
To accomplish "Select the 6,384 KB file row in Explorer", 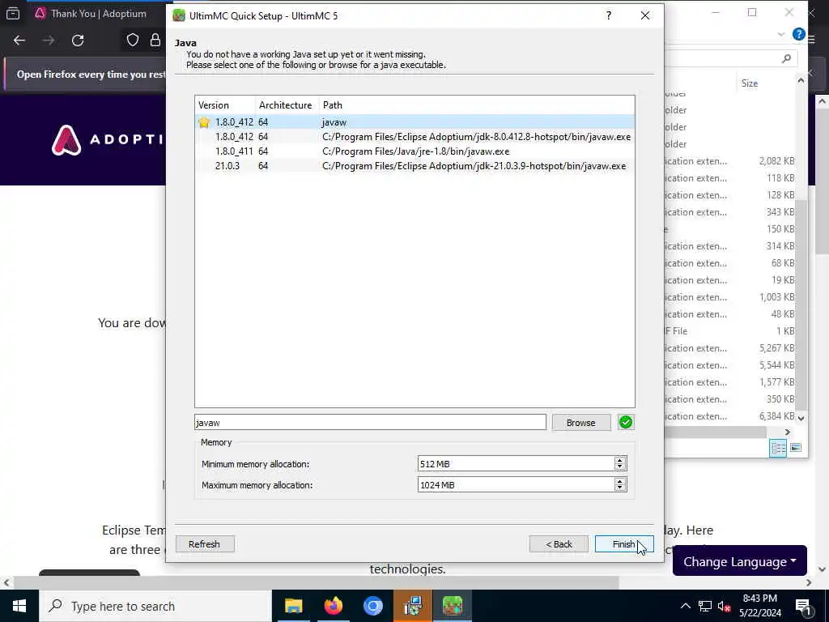I will point(729,416).
